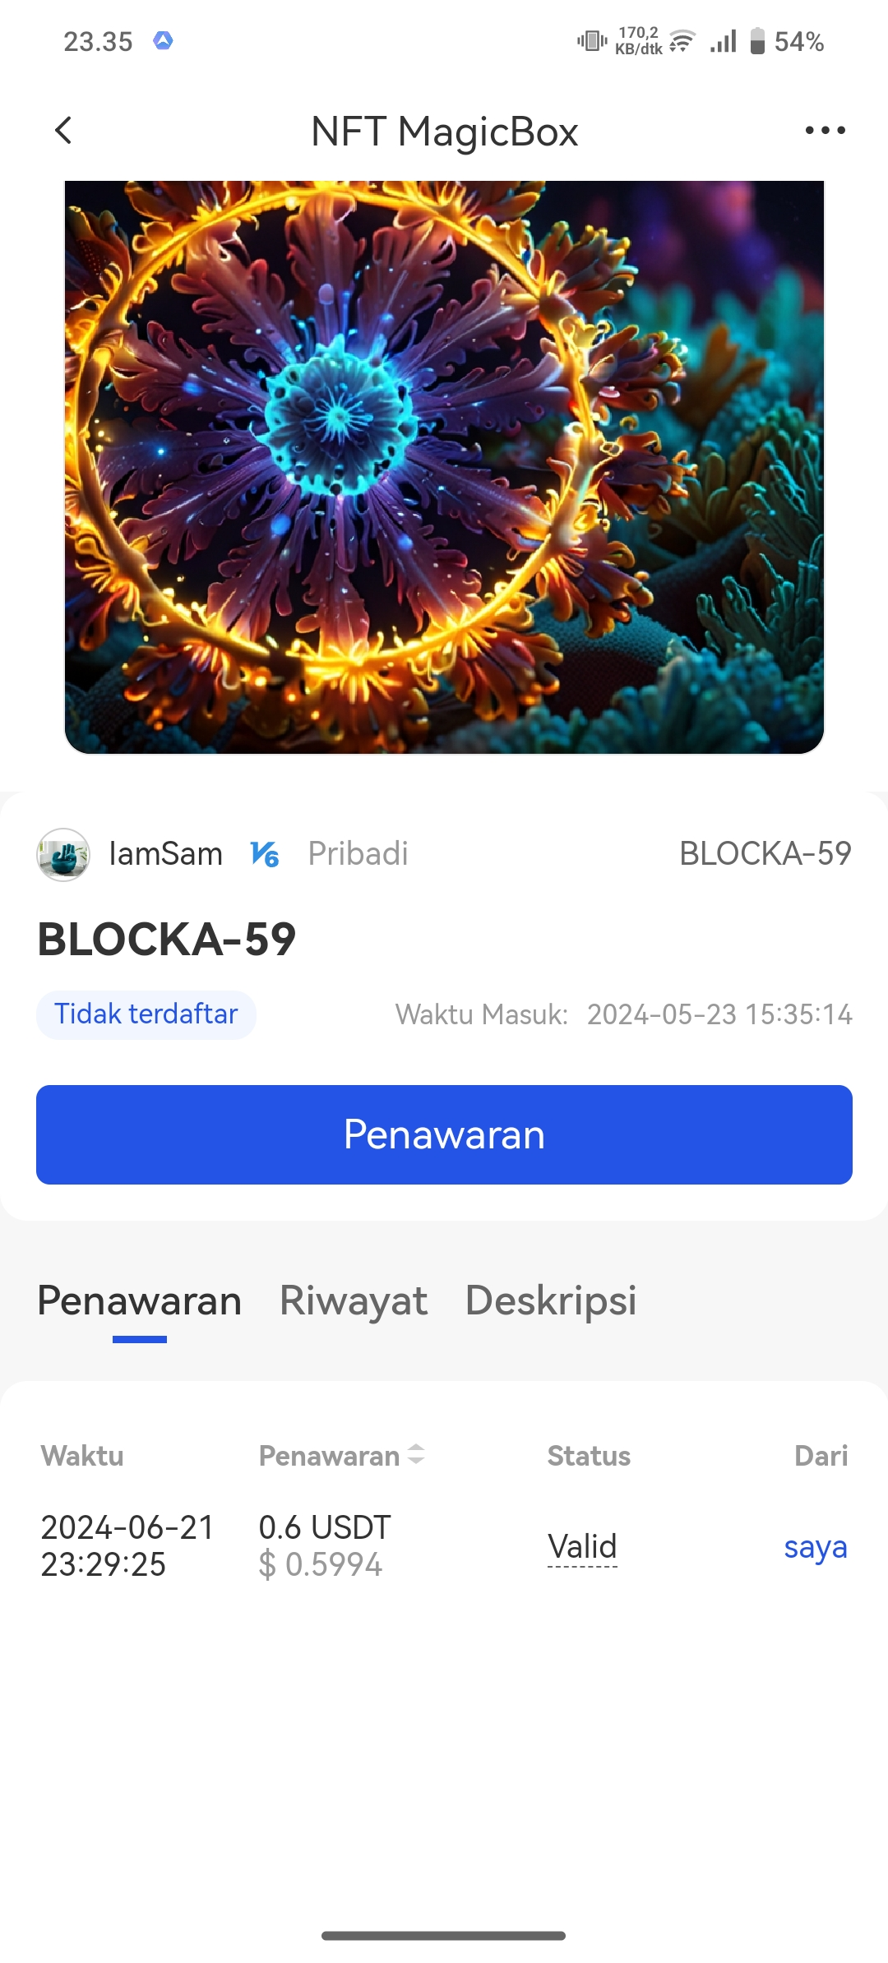Tap the BLOCKA-59 collection label at right

(765, 854)
